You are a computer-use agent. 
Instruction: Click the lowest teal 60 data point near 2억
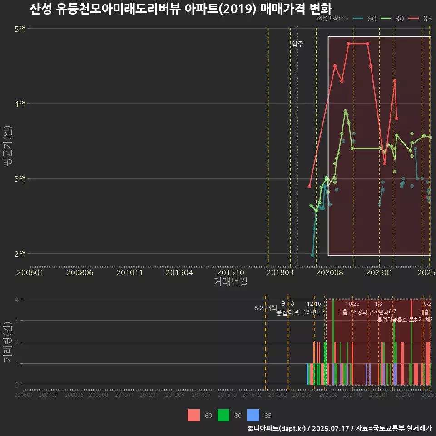coord(312,255)
